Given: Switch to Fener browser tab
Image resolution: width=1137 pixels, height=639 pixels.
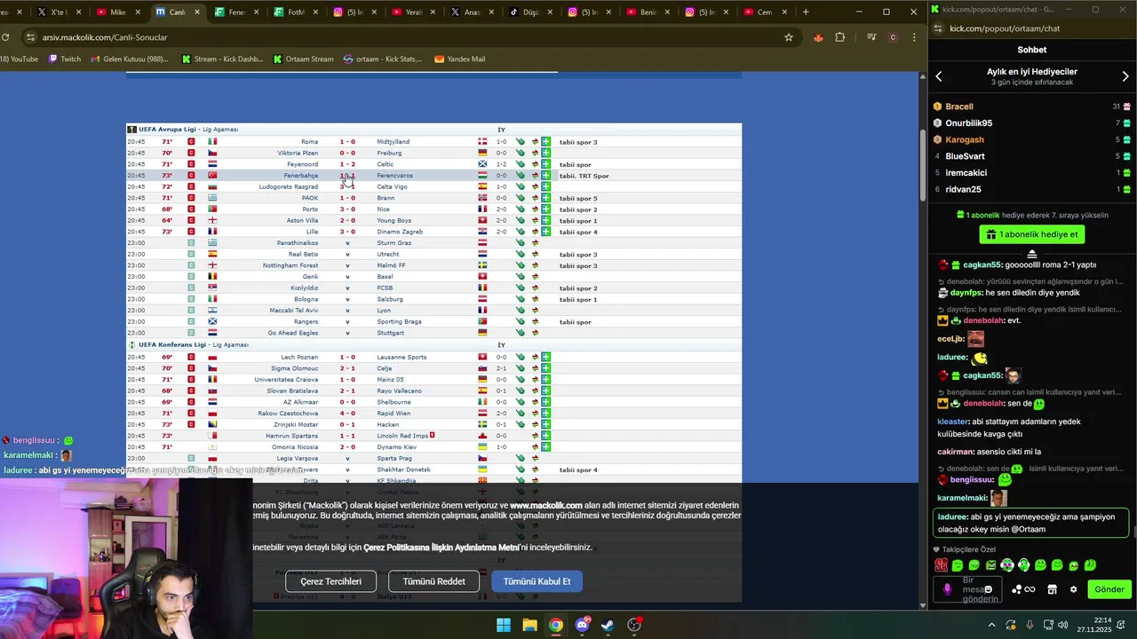Looking at the screenshot, I should (236, 12).
